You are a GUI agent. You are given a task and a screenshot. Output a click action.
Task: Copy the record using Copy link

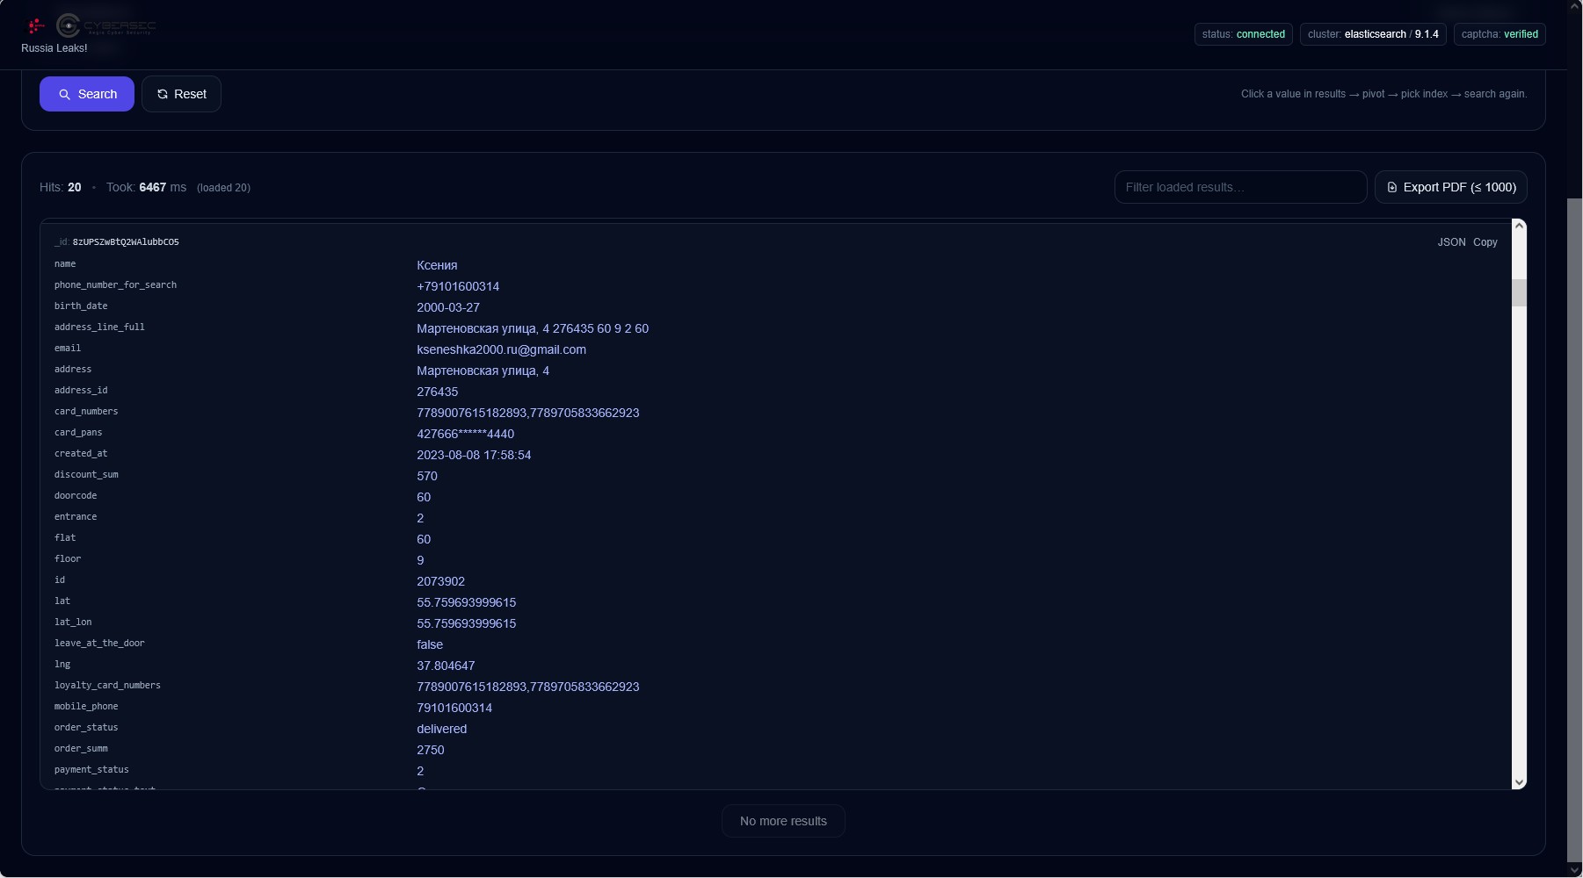coord(1485,242)
